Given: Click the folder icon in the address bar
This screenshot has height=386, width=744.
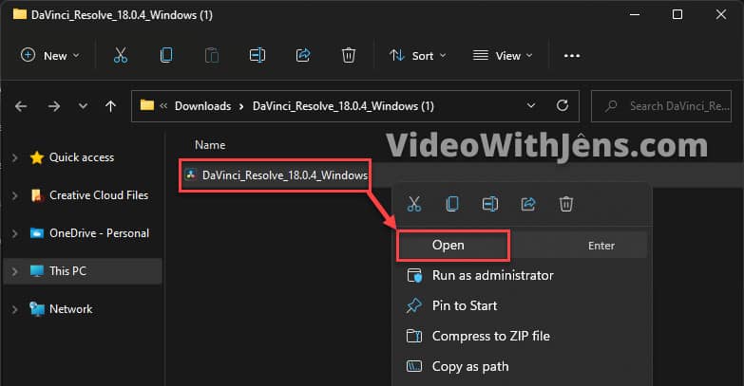Looking at the screenshot, I should coord(147,105).
